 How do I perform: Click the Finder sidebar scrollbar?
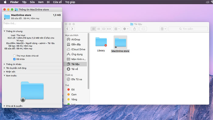tap(89, 61)
